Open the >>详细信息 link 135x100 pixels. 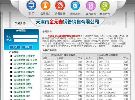[117, 46]
